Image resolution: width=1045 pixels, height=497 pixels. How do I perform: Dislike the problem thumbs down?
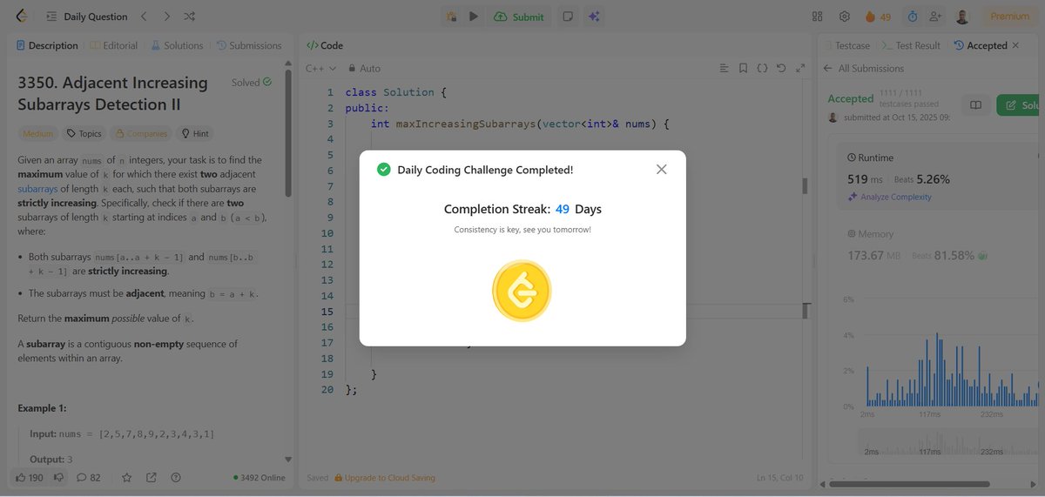tap(59, 477)
